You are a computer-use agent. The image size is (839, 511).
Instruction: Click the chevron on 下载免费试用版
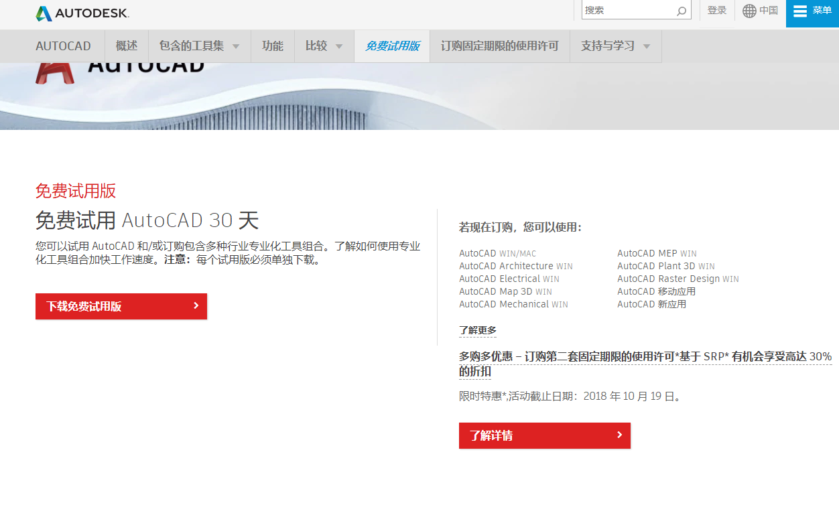196,305
